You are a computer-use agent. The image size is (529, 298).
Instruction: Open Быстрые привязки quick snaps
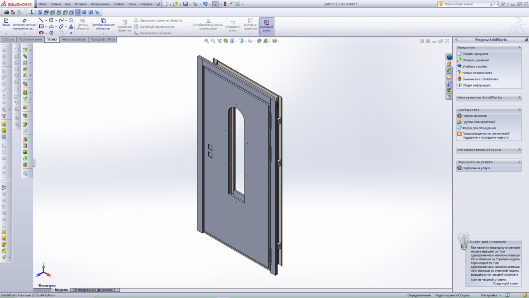point(250,24)
